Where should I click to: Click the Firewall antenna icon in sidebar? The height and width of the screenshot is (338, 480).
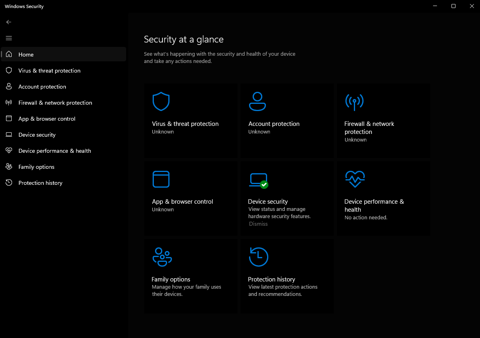pyautogui.click(x=9, y=102)
